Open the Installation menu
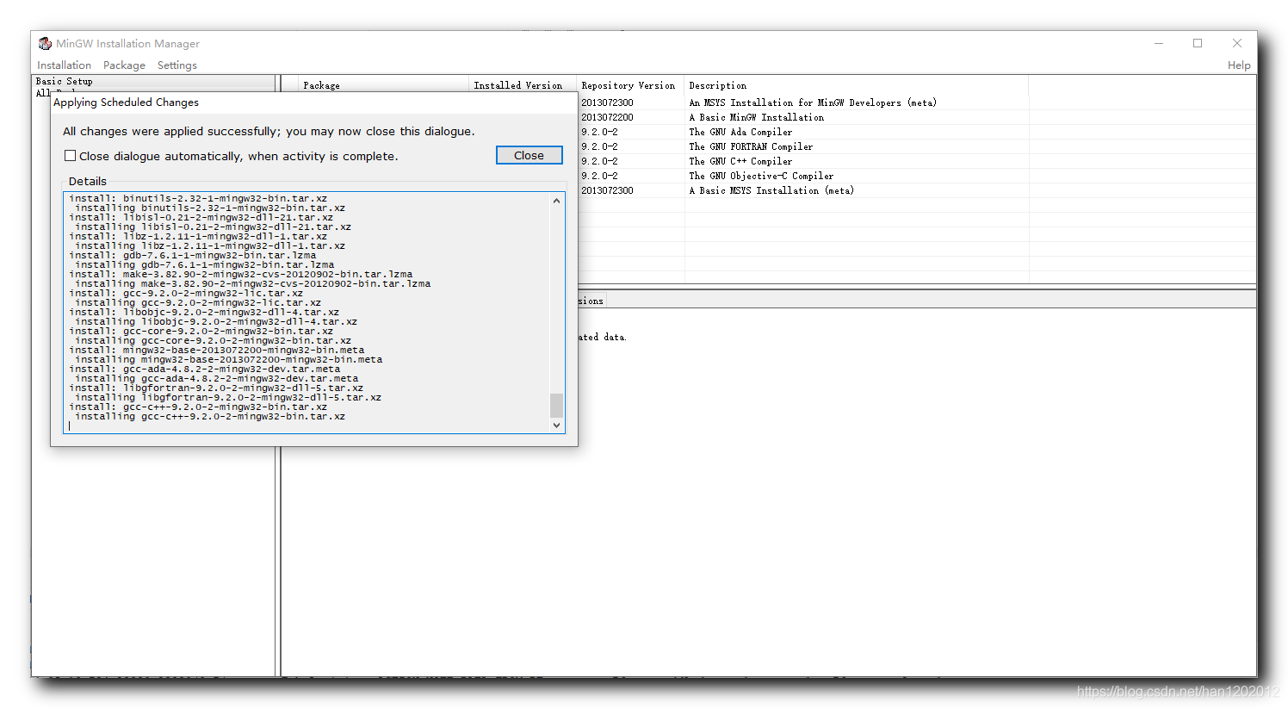The width and height of the screenshot is (1288, 708). pyautogui.click(x=64, y=65)
